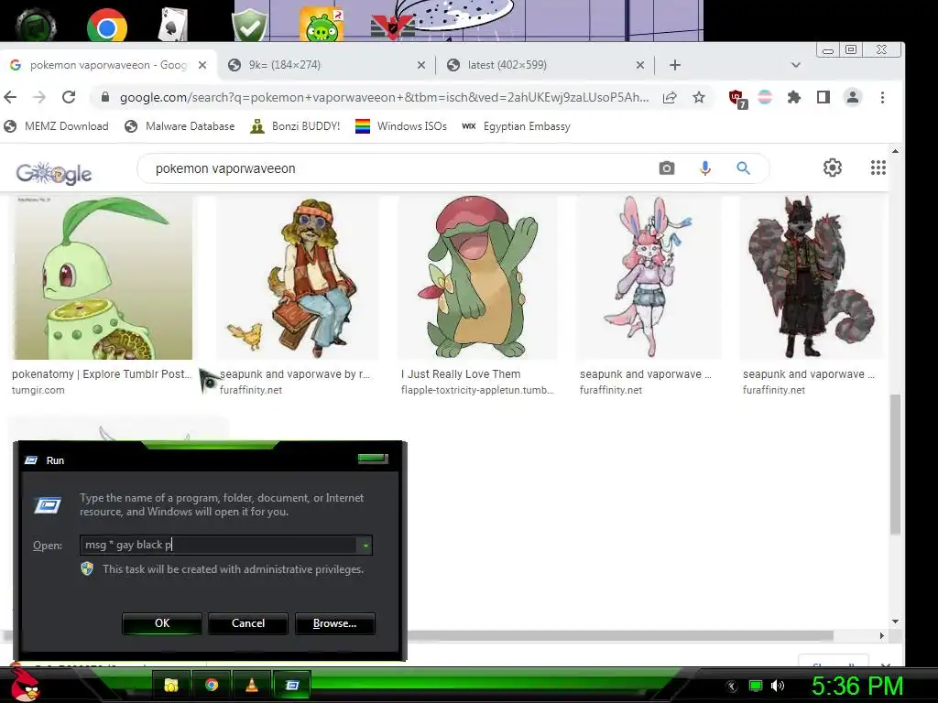Click the pink and blue striped extension icon
The image size is (938, 703).
click(x=765, y=97)
